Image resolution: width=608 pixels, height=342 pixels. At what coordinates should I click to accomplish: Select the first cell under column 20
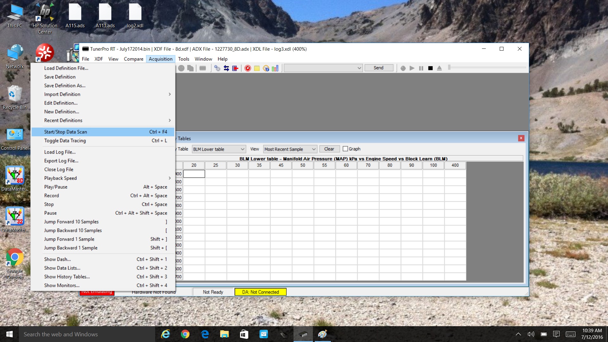point(194,174)
